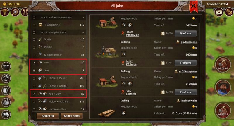The height and width of the screenshot is (126, 234).
Task: Check the Shovel + Pickax checkbox
Action: 34,78
